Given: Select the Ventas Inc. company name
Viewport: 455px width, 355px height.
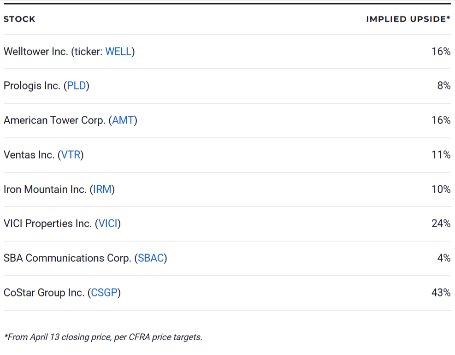Looking at the screenshot, I should pyautogui.click(x=29, y=155).
